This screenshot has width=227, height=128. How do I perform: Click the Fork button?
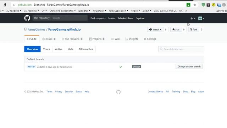(194, 30)
